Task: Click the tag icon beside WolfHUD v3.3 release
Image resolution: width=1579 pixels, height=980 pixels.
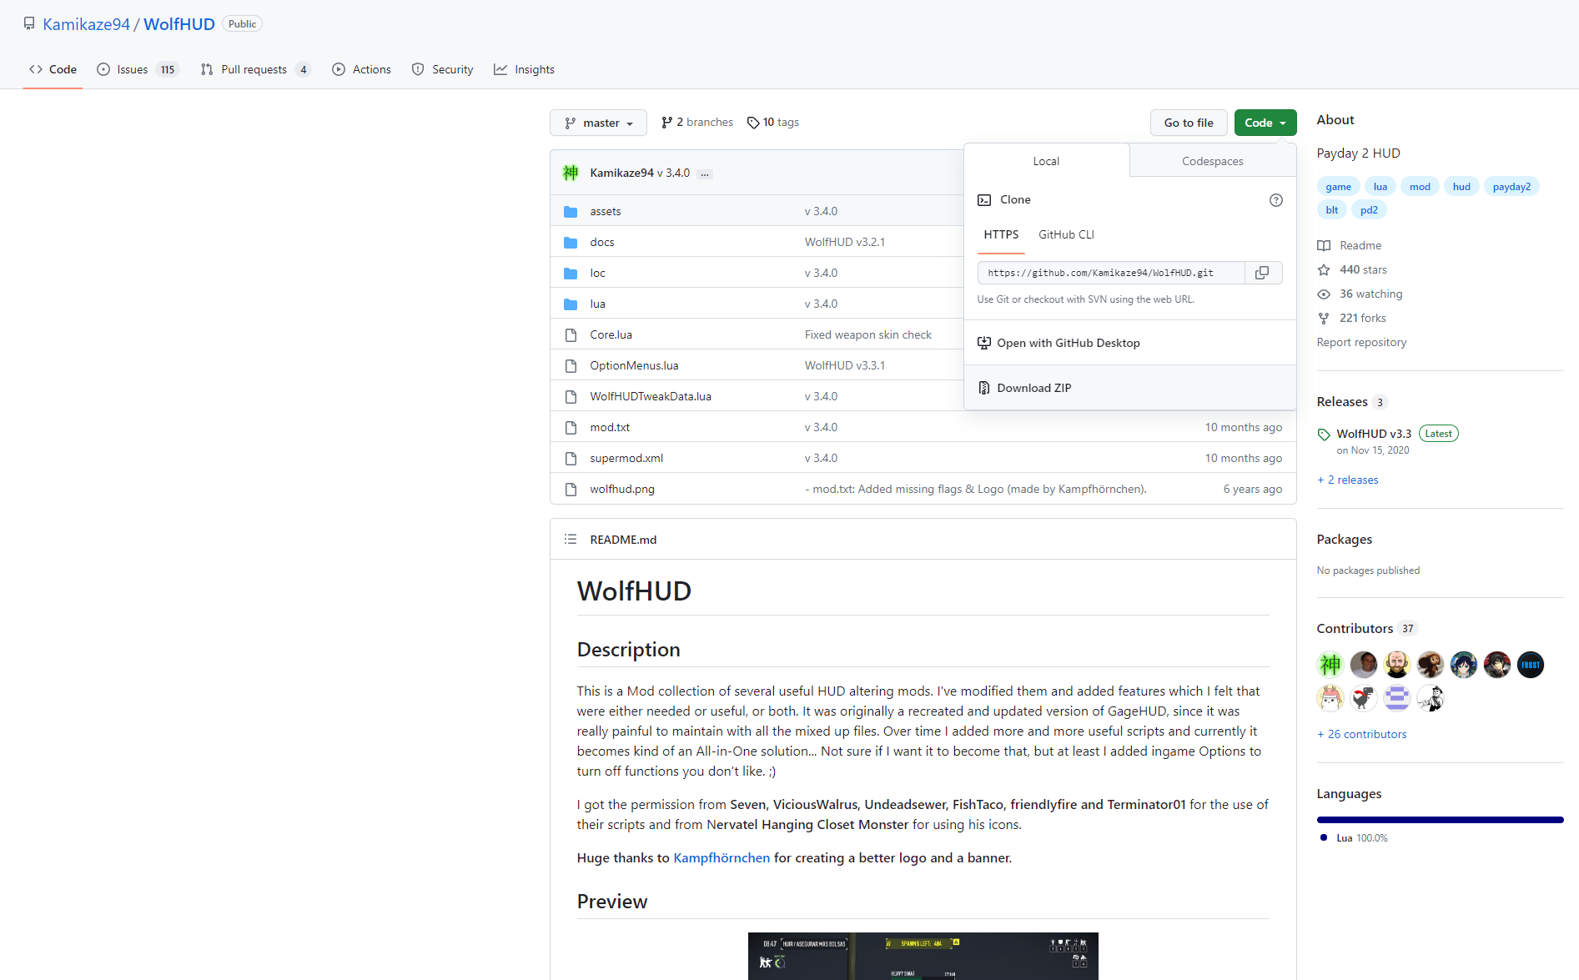Action: tap(1324, 435)
